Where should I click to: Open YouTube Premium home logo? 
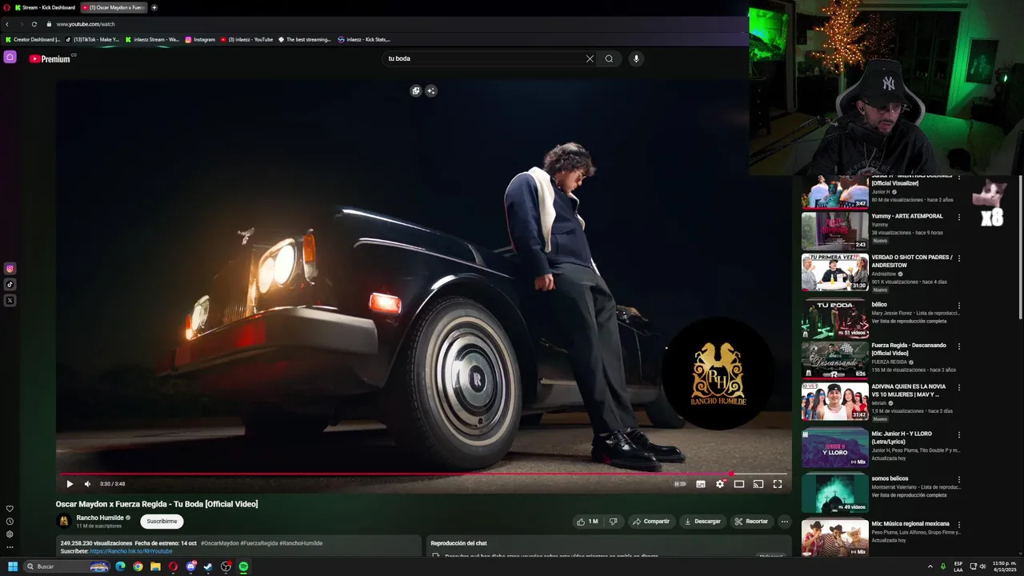pyautogui.click(x=50, y=58)
